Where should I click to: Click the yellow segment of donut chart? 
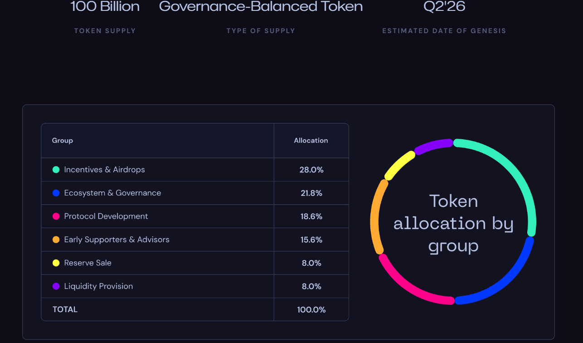pyautogui.click(x=398, y=165)
